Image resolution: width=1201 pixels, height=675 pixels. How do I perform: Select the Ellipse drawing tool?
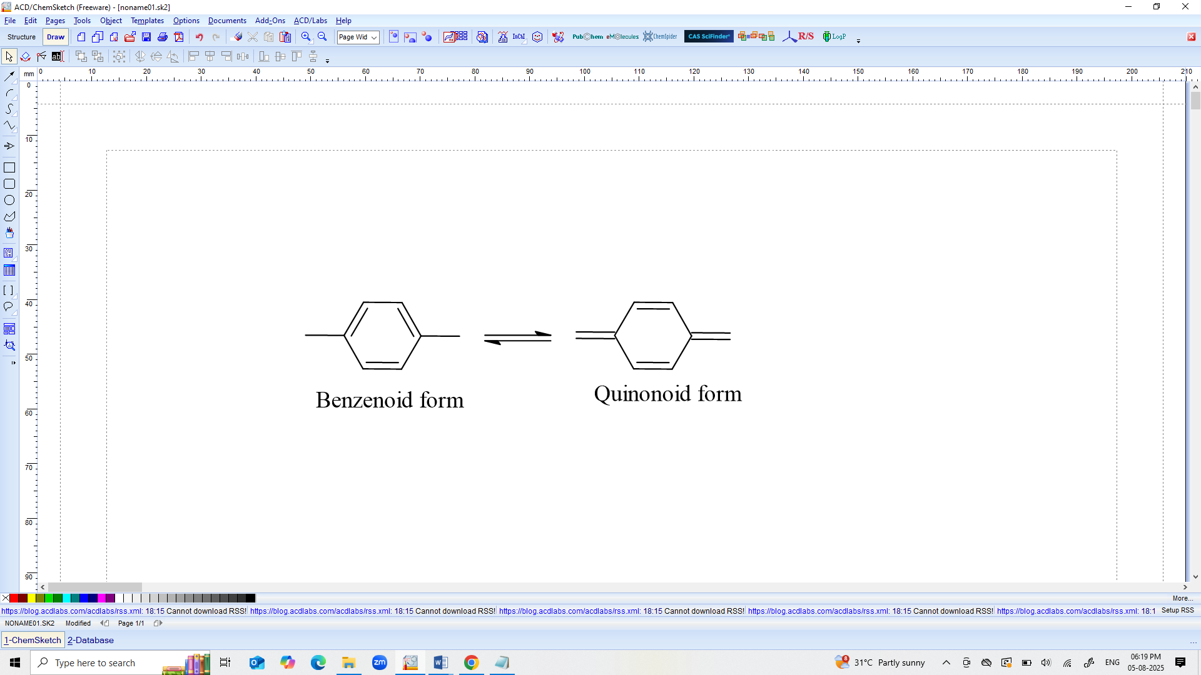[x=9, y=201]
